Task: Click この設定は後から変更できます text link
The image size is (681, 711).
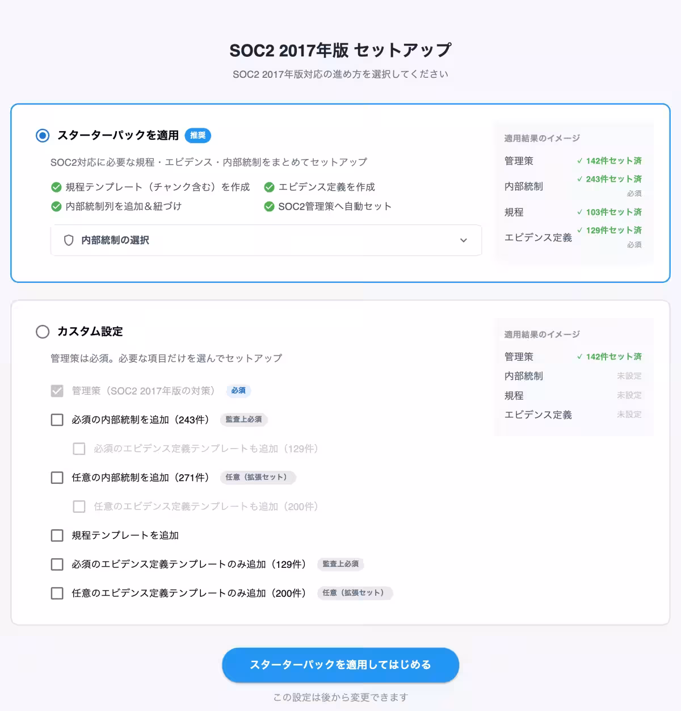Action: click(340, 696)
